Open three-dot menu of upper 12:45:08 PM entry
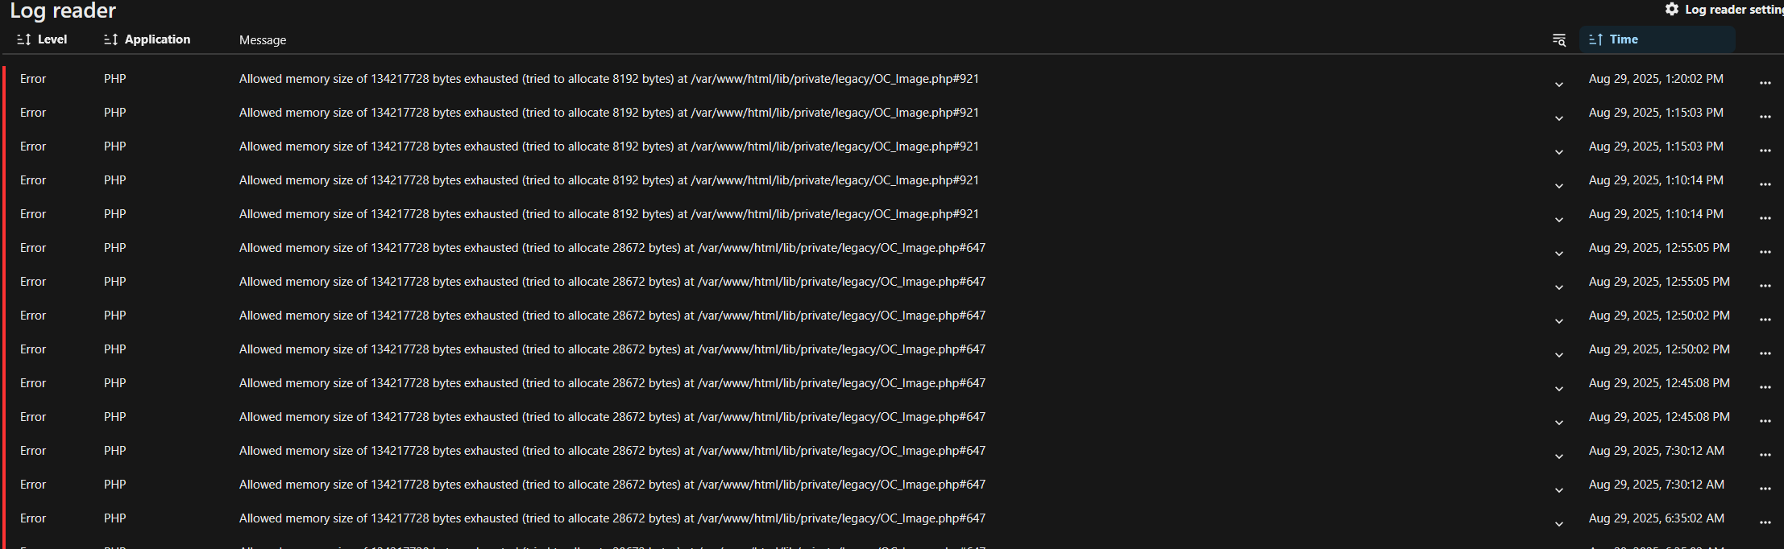The height and width of the screenshot is (549, 1784). click(1765, 387)
